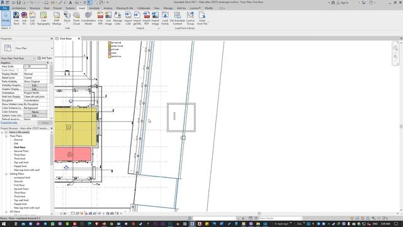
Task: Open the Import panel dialog launcher arrow
Action: tap(158, 28)
